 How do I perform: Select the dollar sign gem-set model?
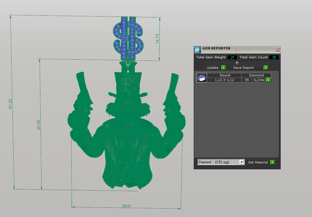(x=128, y=38)
